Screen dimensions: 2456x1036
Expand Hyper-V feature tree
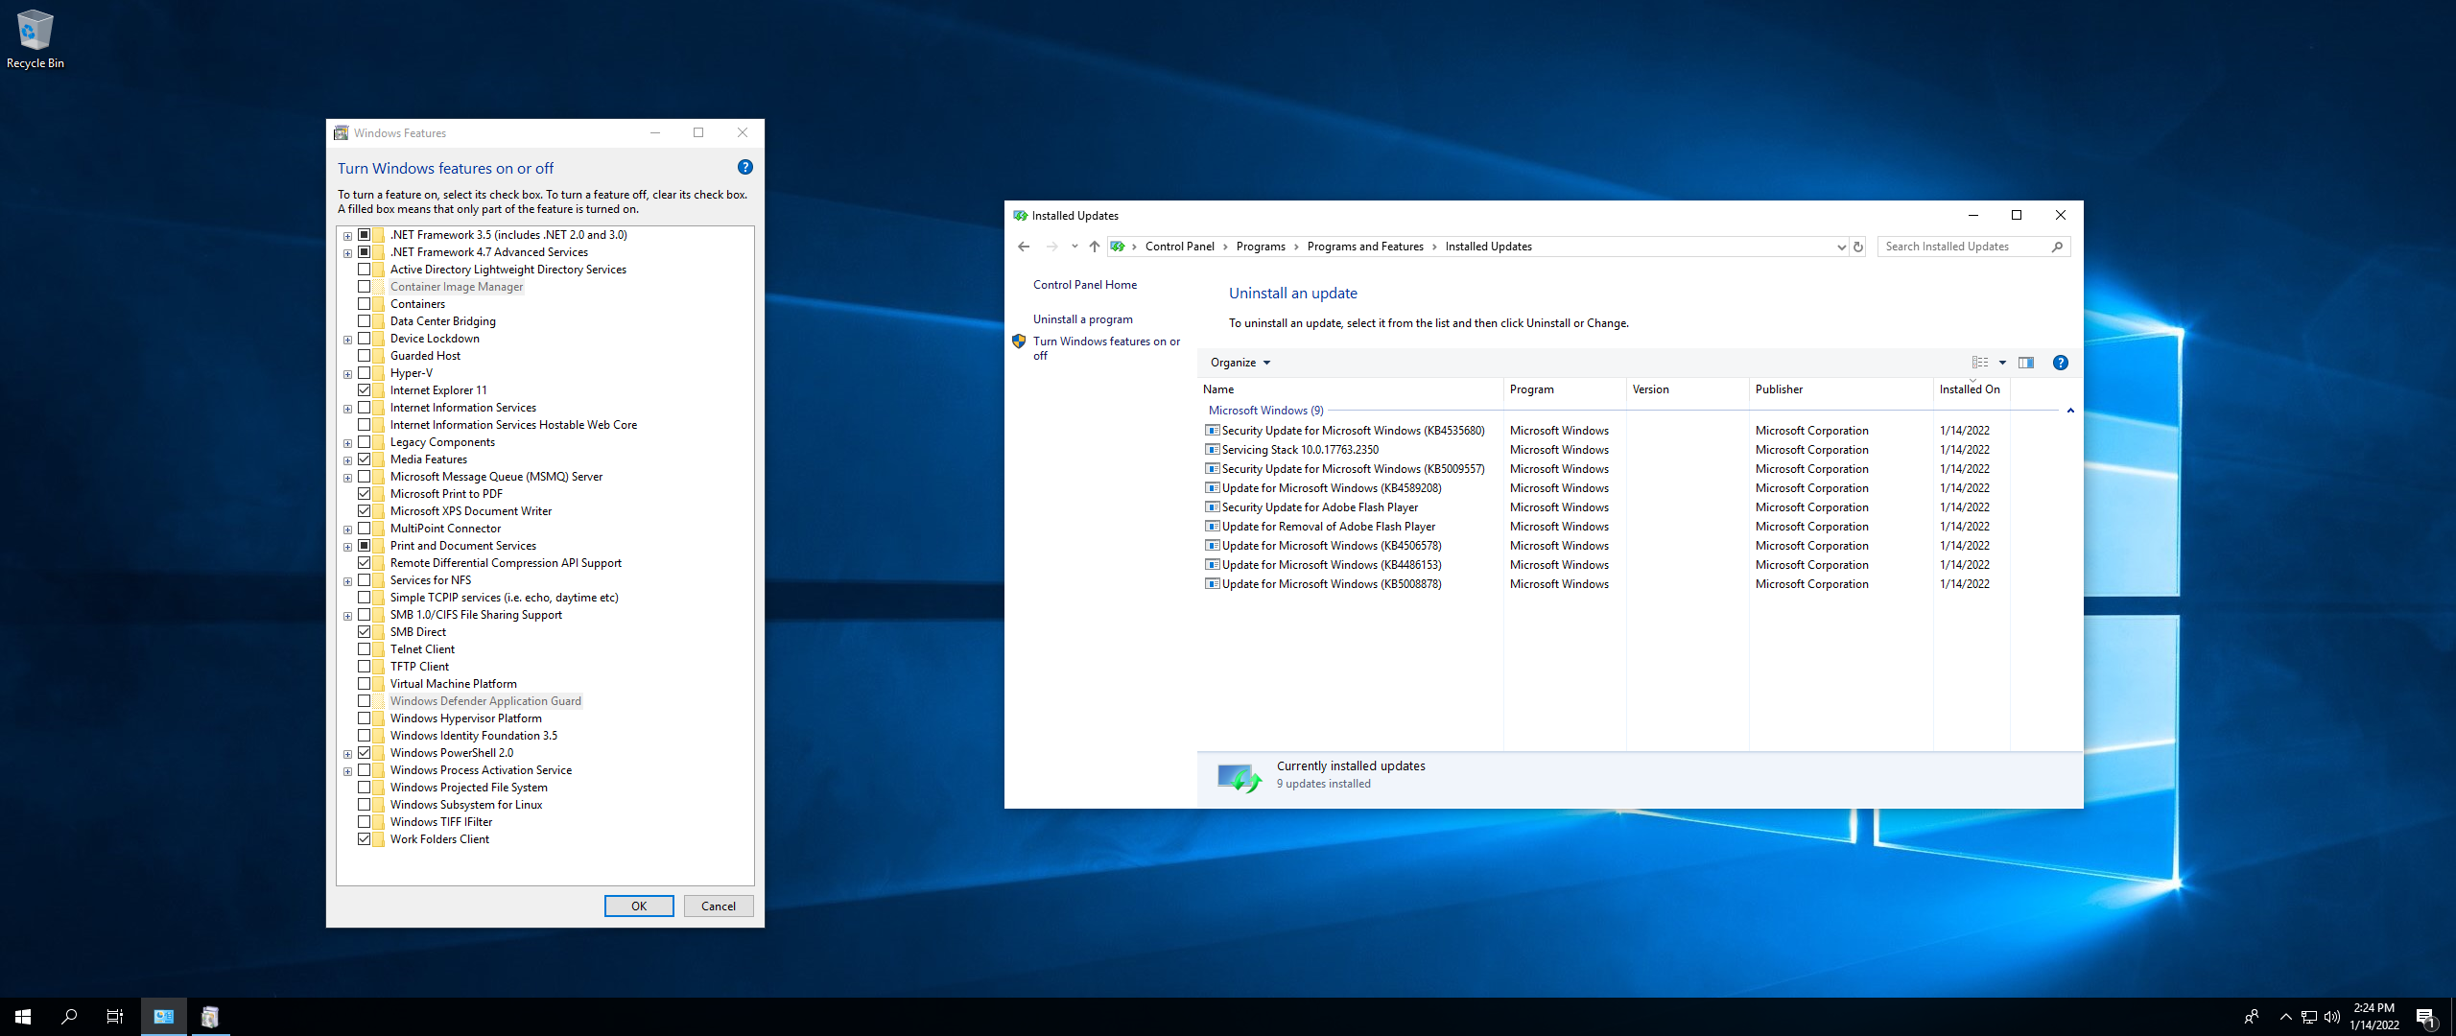pyautogui.click(x=347, y=374)
